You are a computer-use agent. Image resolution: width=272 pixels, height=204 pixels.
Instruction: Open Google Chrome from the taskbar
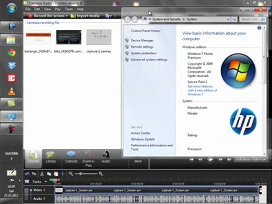(11, 53)
